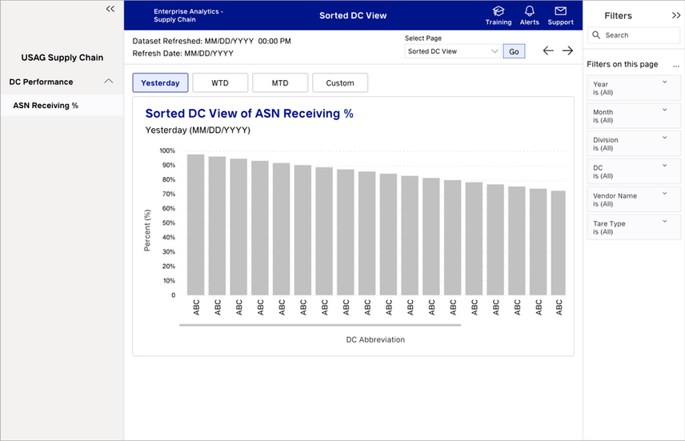Viewport: 685px width, 441px height.
Task: Click the USAG Supply Chain heading
Action: coord(62,58)
